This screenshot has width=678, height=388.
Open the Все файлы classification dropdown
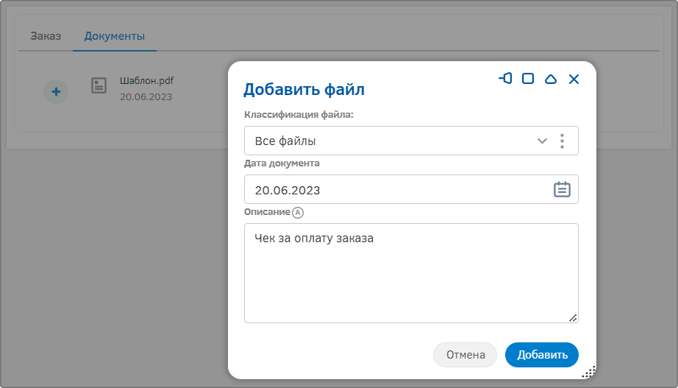point(411,141)
